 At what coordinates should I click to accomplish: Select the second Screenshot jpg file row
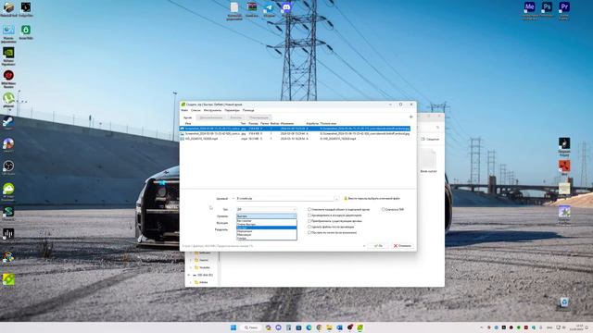click(x=295, y=133)
